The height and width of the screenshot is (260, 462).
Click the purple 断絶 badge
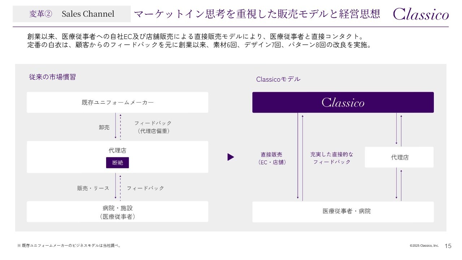(117, 163)
